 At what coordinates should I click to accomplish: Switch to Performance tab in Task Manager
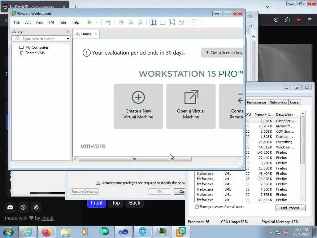(x=256, y=102)
